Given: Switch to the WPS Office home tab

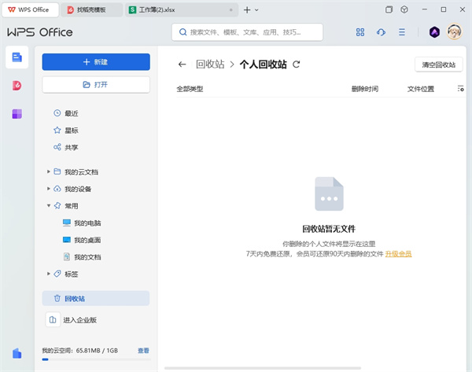Looking at the screenshot, I should 30,9.
